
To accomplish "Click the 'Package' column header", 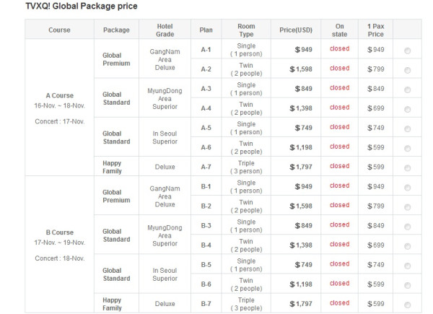I will pos(116,30).
